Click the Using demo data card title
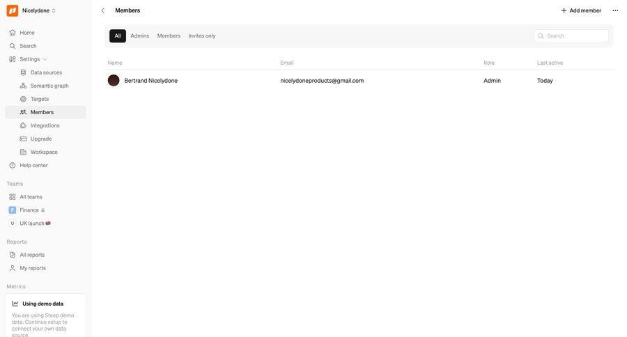This screenshot has height=337, width=627. [42, 304]
